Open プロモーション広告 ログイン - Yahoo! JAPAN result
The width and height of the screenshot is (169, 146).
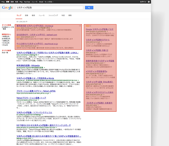point(36,91)
